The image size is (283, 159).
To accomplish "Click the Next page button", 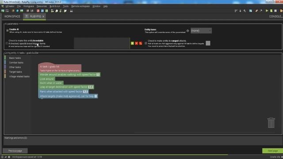I will (272, 151).
